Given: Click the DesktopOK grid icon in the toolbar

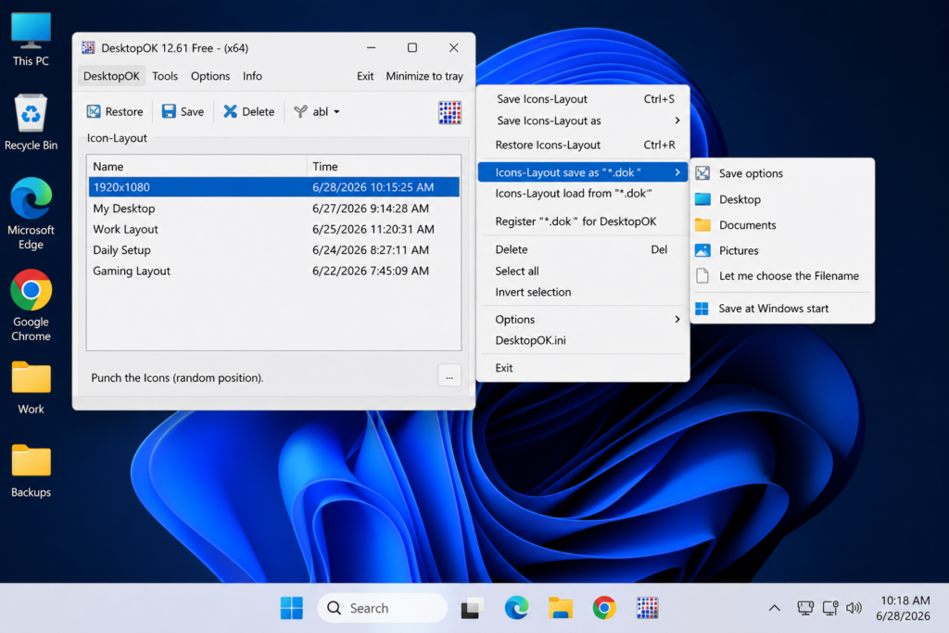Looking at the screenshot, I should 449,112.
